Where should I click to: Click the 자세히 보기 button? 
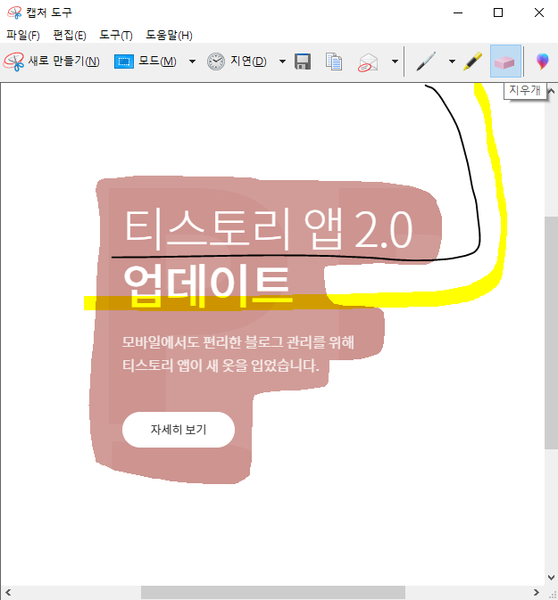179,430
